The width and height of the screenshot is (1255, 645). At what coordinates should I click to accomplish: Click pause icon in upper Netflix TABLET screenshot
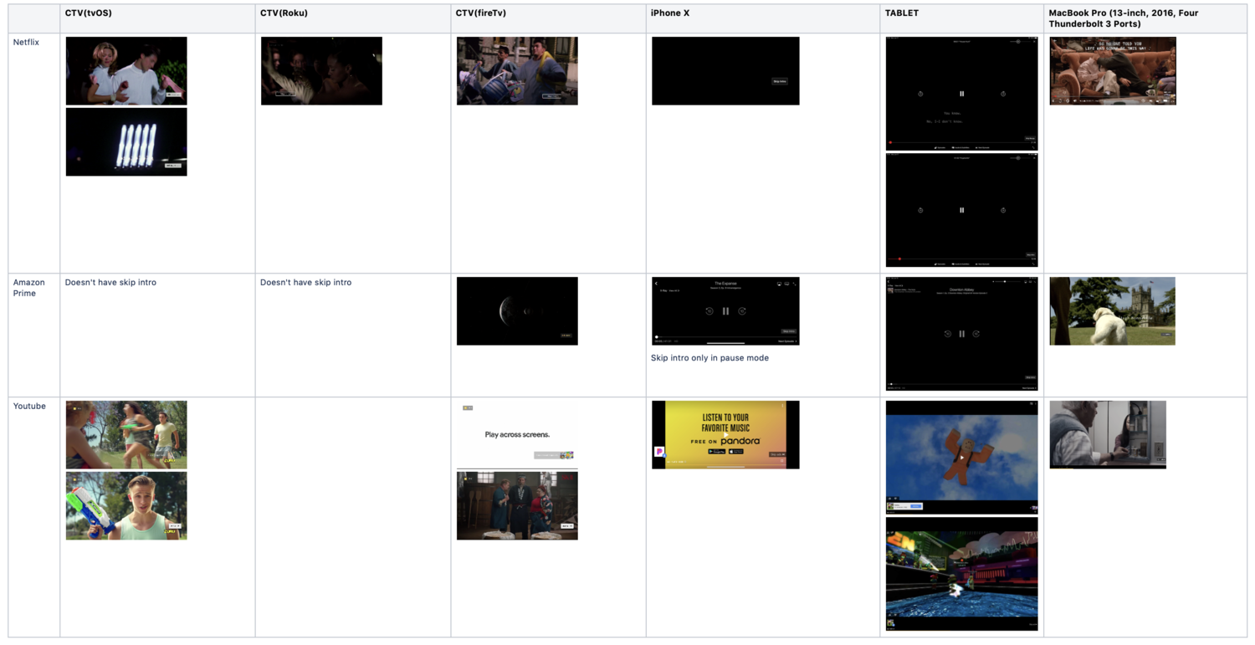click(x=961, y=94)
